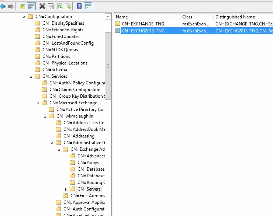Select CN=Group Key Distribution tree item
The height and width of the screenshot is (216, 273).
tap(77, 96)
